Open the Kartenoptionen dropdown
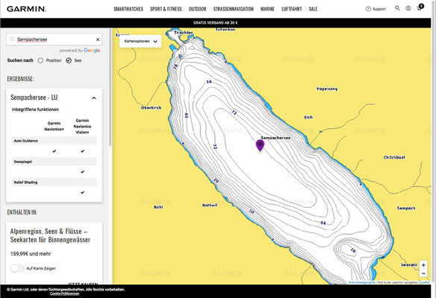Screen dimensions: 436x298 coord(140,41)
